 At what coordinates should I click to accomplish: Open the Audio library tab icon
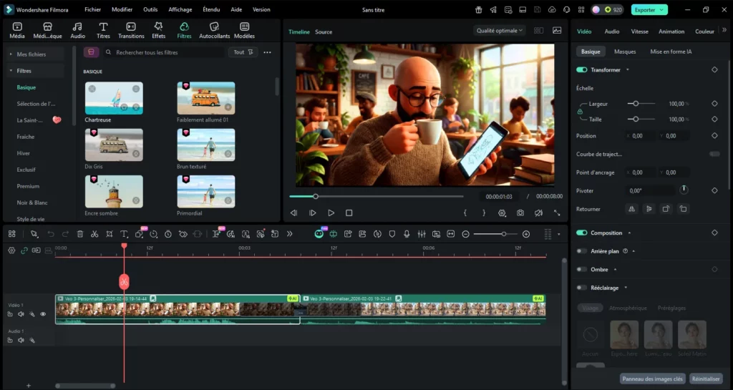coord(77,30)
